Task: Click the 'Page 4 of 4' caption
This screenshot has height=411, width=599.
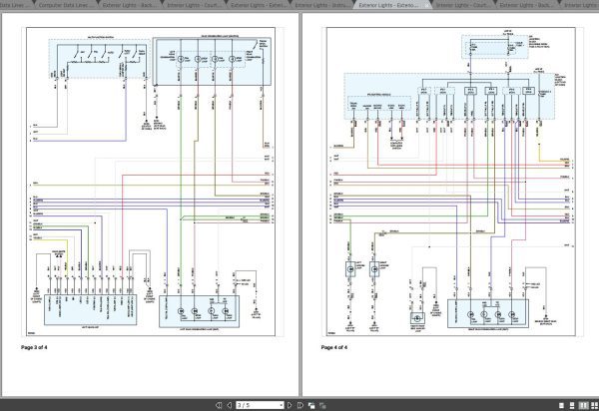Action: point(334,347)
